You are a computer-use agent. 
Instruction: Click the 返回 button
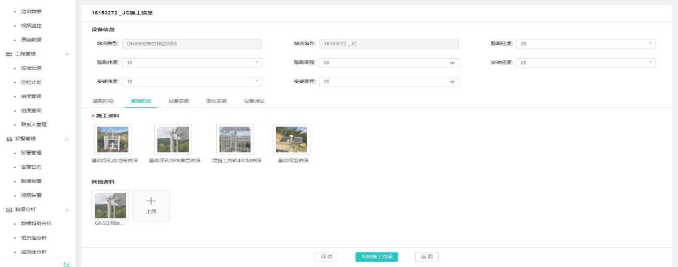pos(426,257)
